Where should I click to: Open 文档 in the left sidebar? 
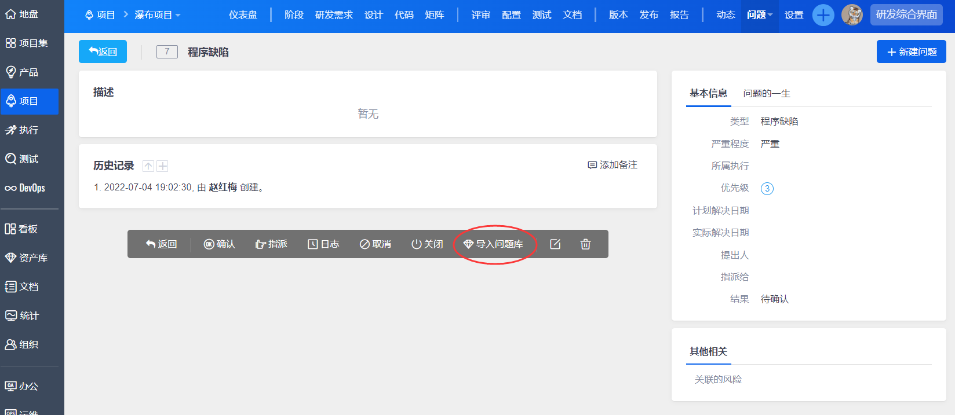click(22, 287)
